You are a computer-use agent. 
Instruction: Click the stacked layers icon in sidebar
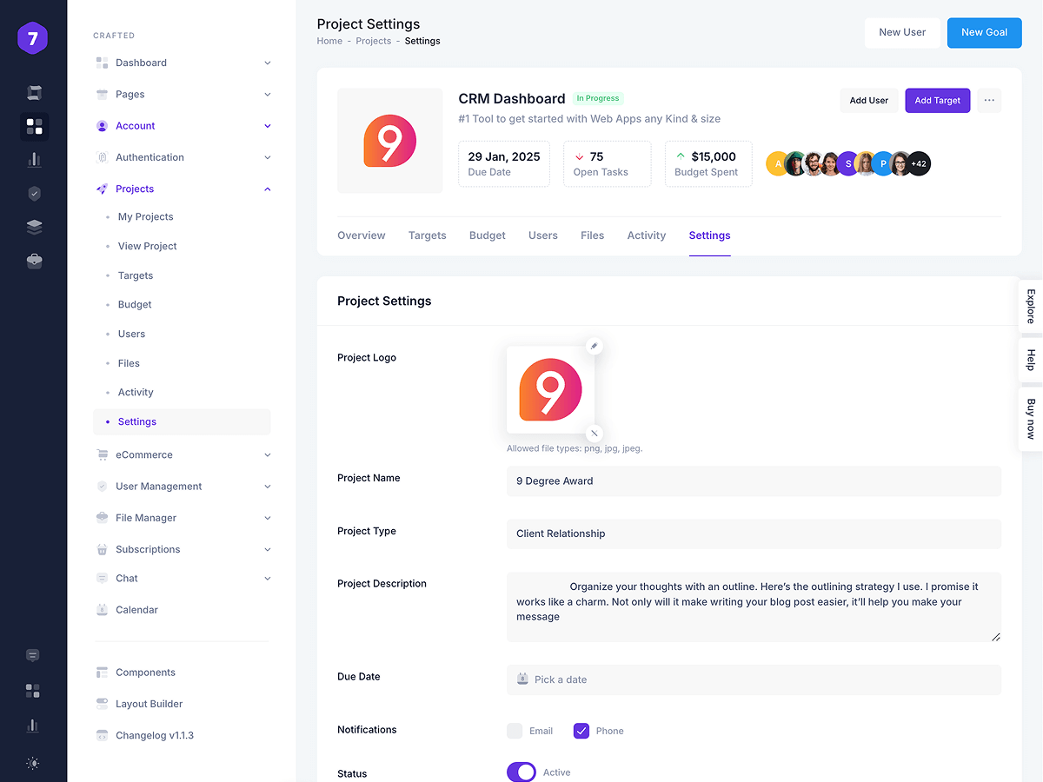pos(34,227)
